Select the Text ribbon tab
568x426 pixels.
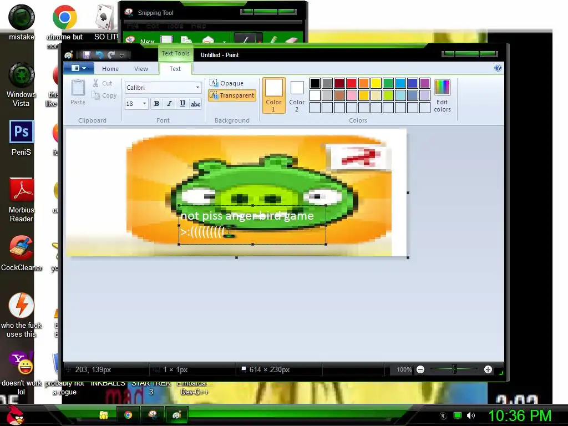pyautogui.click(x=175, y=68)
